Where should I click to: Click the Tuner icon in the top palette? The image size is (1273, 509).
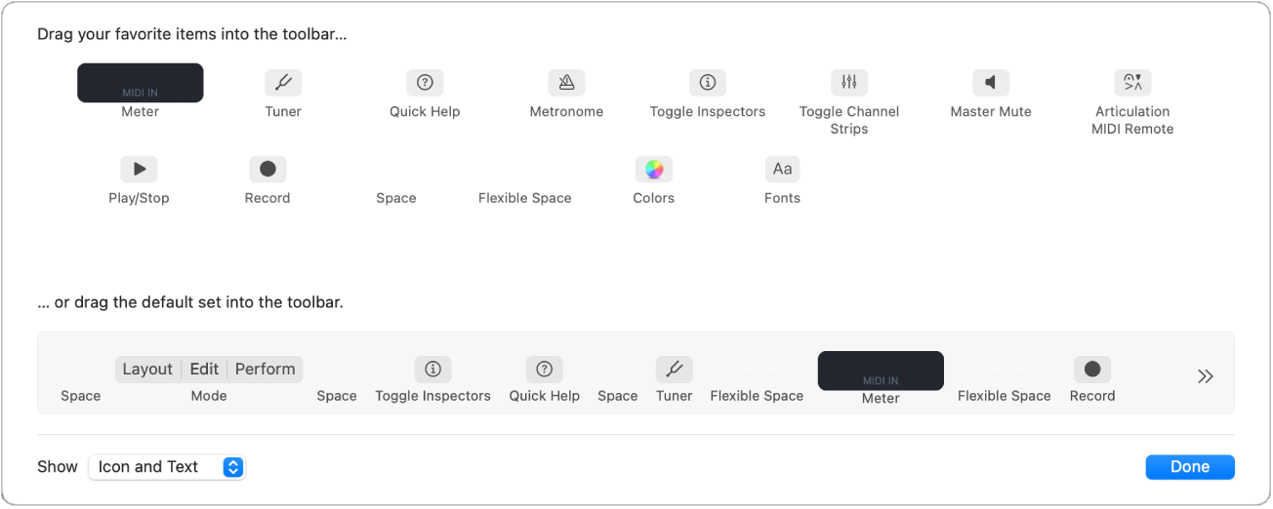tap(283, 83)
